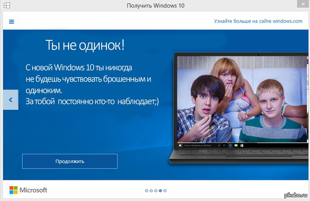
Task: Select the first page indicator dot
Action: point(147,191)
